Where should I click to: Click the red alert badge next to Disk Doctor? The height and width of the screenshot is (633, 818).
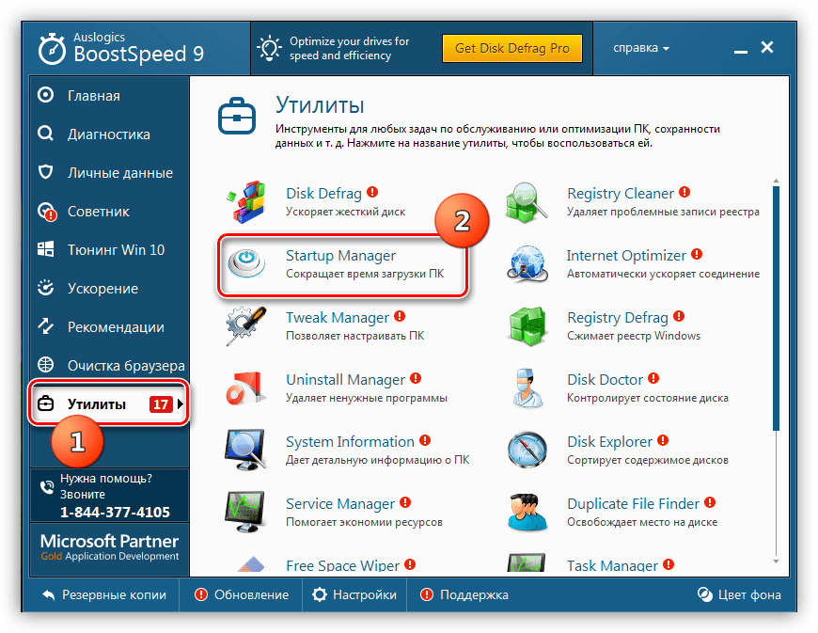click(x=653, y=378)
